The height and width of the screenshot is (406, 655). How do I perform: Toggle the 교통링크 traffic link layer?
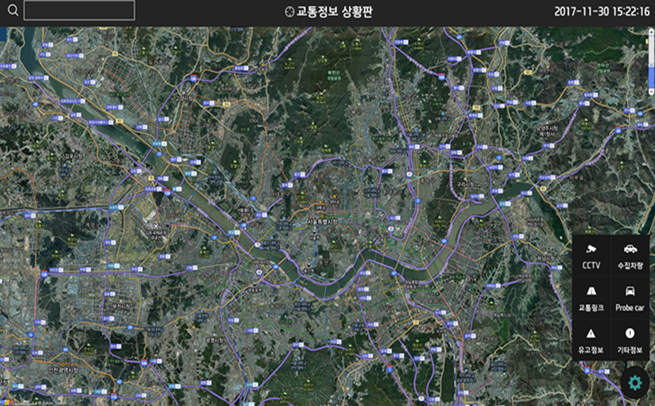tap(591, 298)
